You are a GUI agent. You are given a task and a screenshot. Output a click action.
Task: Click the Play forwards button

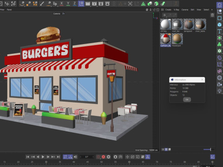click(43, 157)
